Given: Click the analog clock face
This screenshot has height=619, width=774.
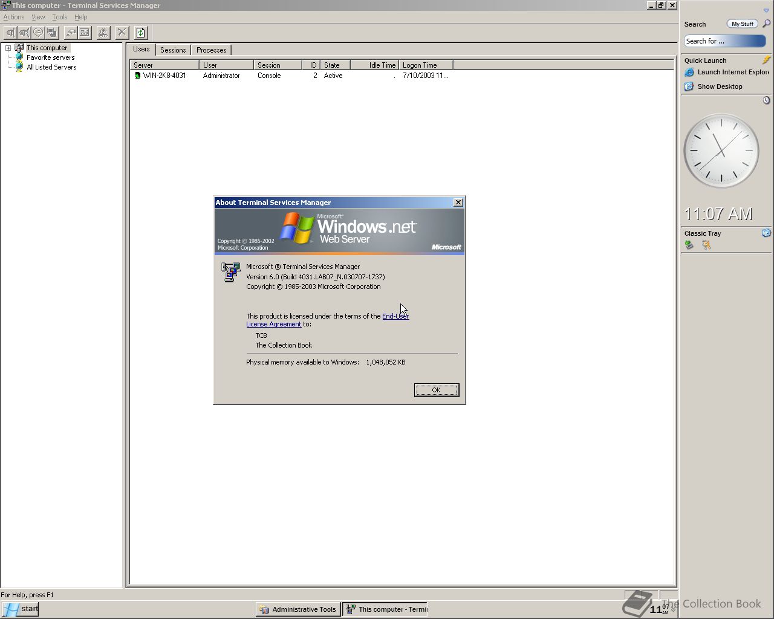Looking at the screenshot, I should tap(721, 151).
